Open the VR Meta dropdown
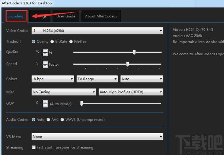 pos(97,137)
